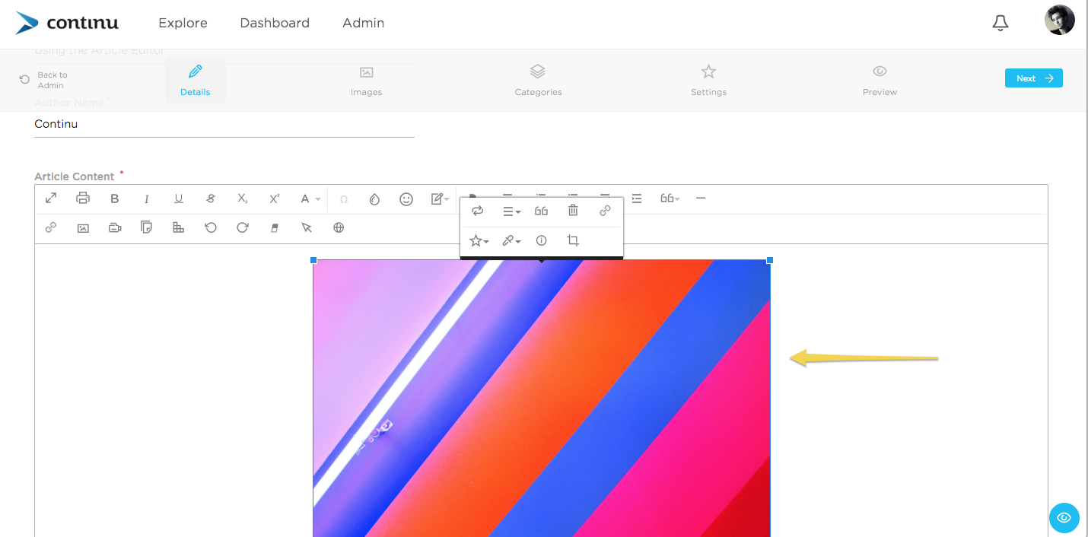Open the font letter A dropdown
Screen dimensions: 1088x537
[x=310, y=199]
